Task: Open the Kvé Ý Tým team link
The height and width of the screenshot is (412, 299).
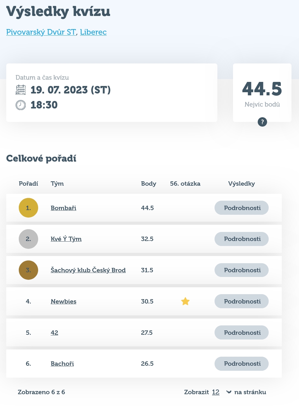Action: click(66, 239)
